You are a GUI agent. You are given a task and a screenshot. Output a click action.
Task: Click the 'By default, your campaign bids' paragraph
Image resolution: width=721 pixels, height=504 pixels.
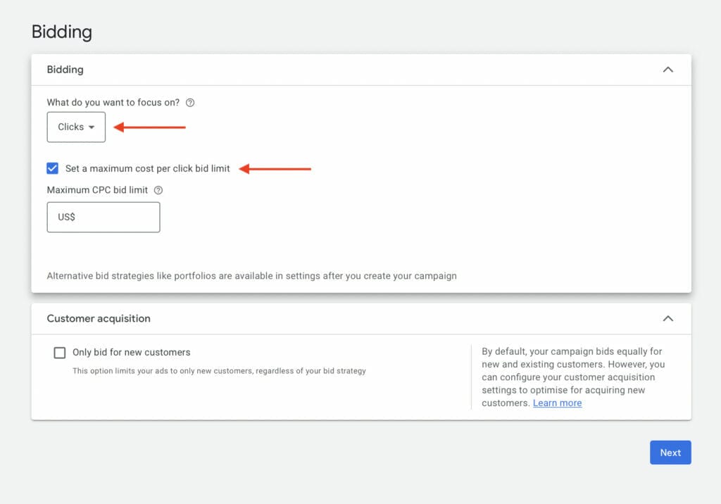(x=573, y=377)
